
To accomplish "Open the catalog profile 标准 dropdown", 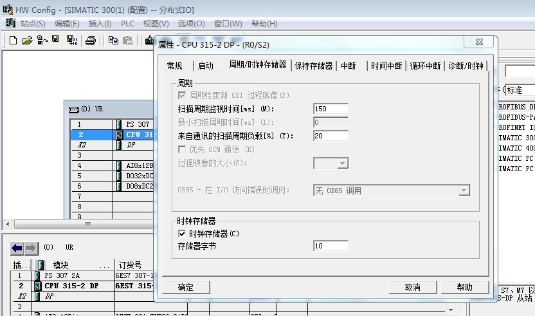I will click(x=520, y=90).
